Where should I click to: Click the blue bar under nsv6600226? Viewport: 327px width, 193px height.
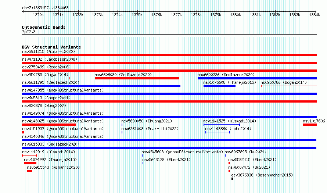click(x=257, y=78)
